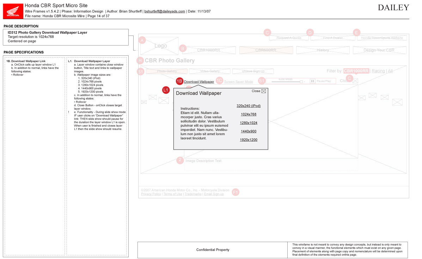Choose the 1920x1200 wallpaper link

pyautogui.click(x=249, y=140)
